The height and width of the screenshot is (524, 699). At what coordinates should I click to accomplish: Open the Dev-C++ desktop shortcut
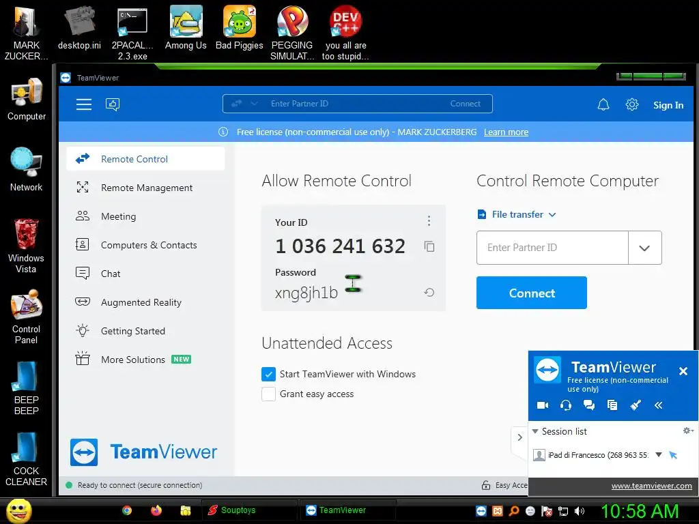click(x=345, y=33)
